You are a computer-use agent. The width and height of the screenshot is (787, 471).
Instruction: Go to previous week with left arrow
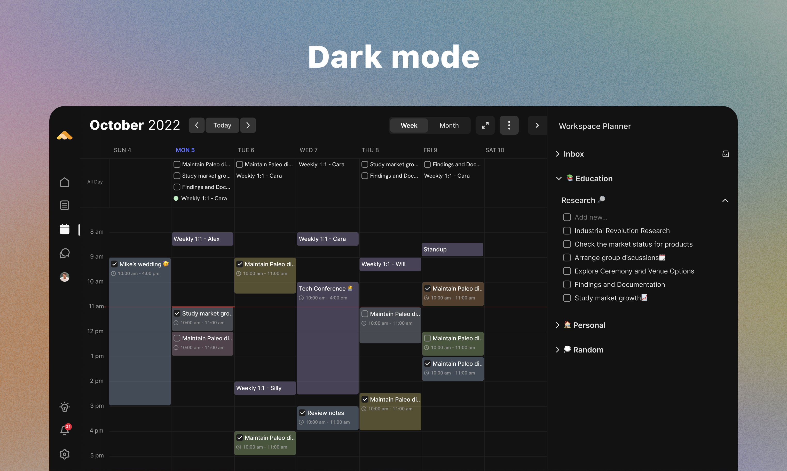197,125
